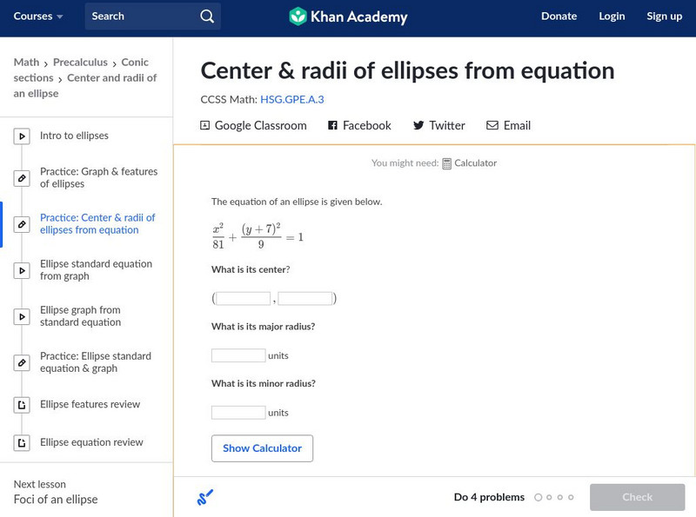Click Donate in the top navigation
The height and width of the screenshot is (517, 696).
point(559,17)
